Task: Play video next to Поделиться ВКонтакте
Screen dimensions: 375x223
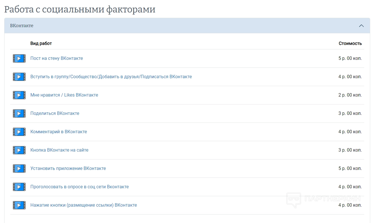Action: click(x=19, y=113)
